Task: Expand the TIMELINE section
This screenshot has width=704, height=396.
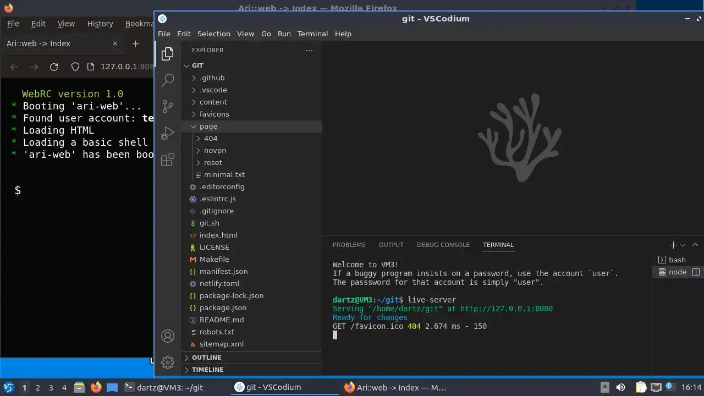Action: pos(251,370)
